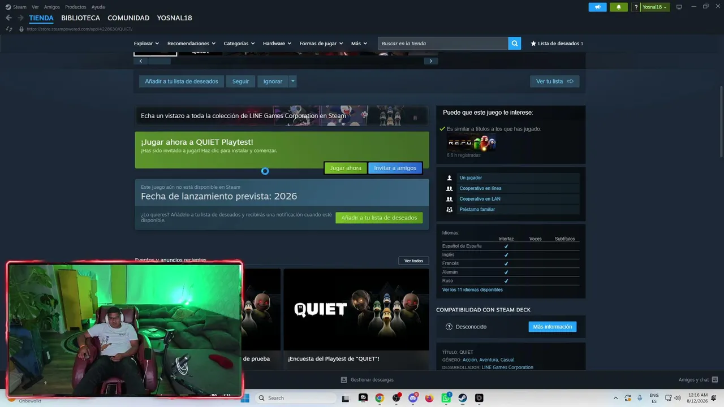Click the magnifier search button in store
Screen dimensions: 724x407
514,44
